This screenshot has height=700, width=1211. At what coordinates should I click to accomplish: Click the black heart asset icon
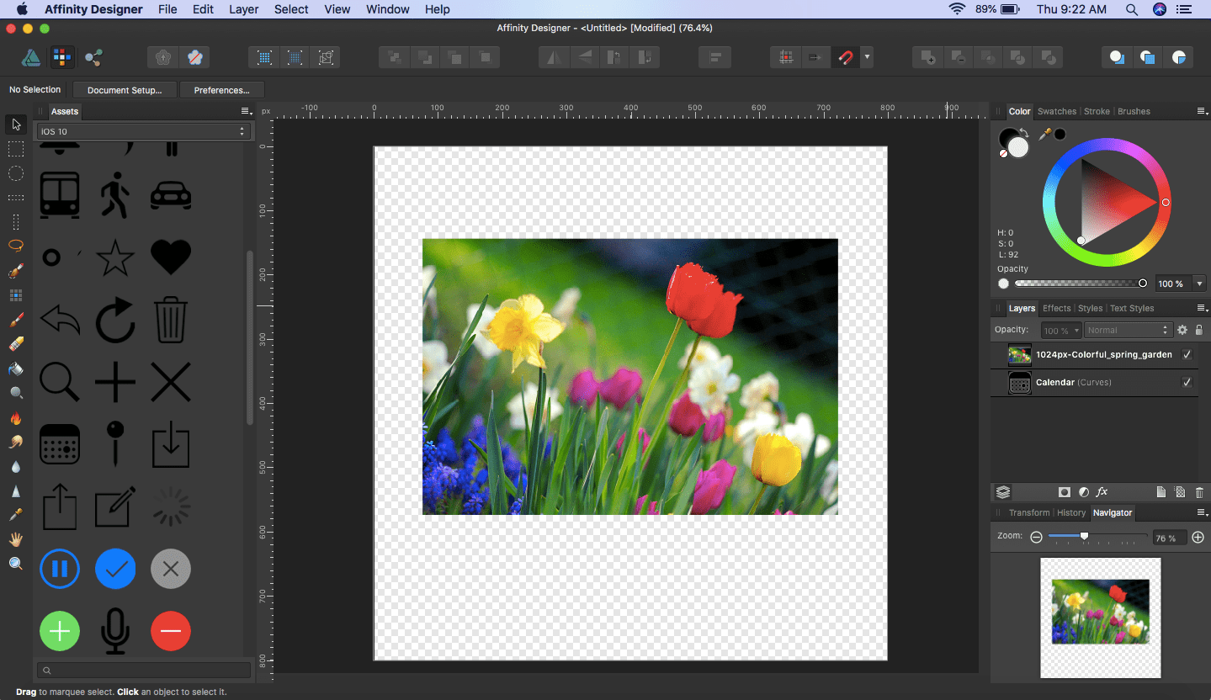pyautogui.click(x=171, y=257)
